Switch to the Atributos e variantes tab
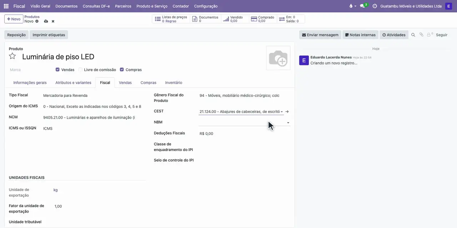The width and height of the screenshot is (457, 228). [73, 83]
